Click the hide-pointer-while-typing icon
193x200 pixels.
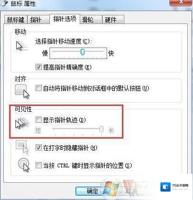23,147
